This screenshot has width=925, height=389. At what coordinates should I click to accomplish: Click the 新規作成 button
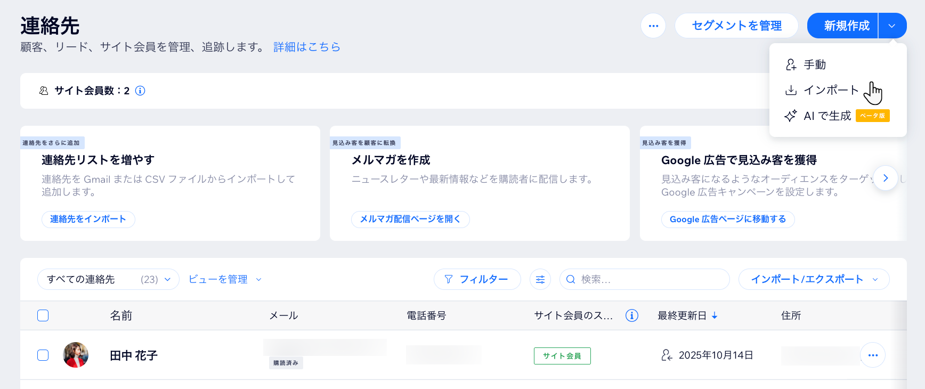(x=843, y=26)
